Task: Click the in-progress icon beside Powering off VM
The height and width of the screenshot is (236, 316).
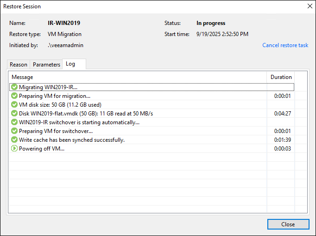Action: [x=14, y=149]
